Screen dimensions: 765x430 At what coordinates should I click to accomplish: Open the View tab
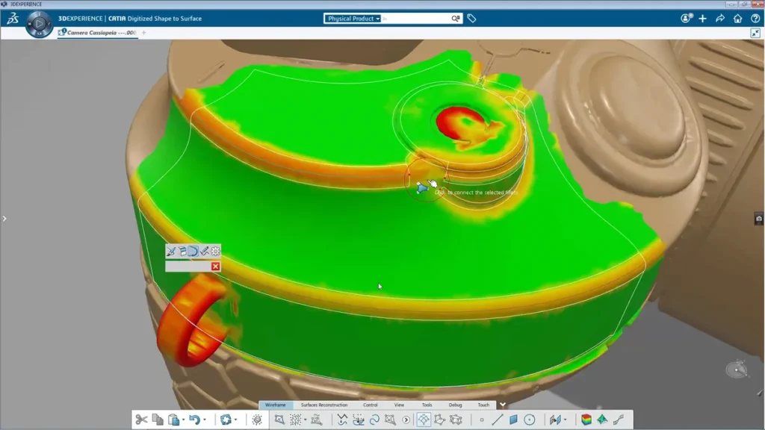tap(399, 405)
